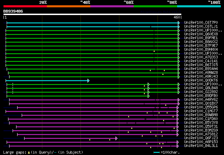
Task: Click the cyan ~100% identity legend segment
Action: [x=198, y=6]
